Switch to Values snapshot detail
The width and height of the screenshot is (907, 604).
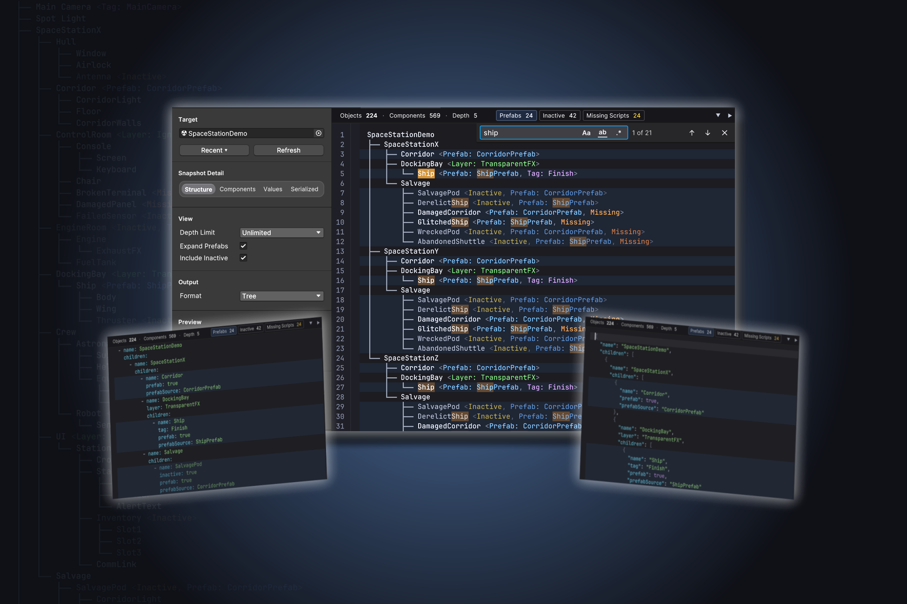point(273,189)
